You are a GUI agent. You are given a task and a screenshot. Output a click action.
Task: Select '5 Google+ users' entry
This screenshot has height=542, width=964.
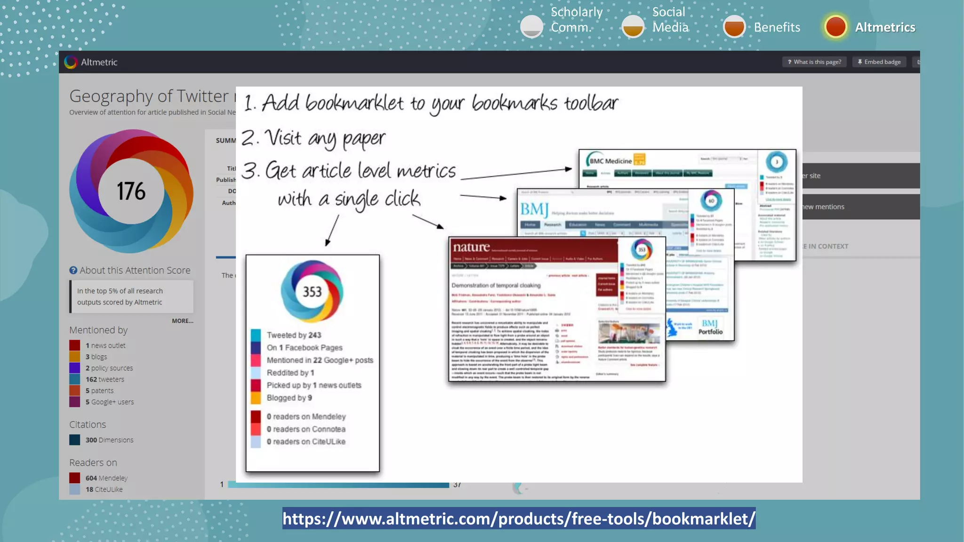(x=110, y=402)
